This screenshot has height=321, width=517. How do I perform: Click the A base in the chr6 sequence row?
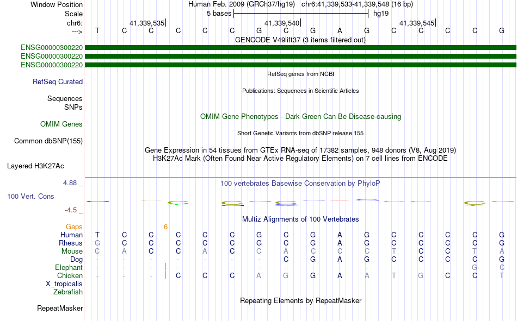(340, 30)
